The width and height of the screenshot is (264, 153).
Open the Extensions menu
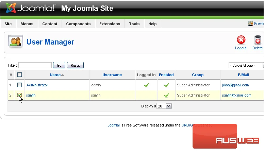click(x=110, y=24)
